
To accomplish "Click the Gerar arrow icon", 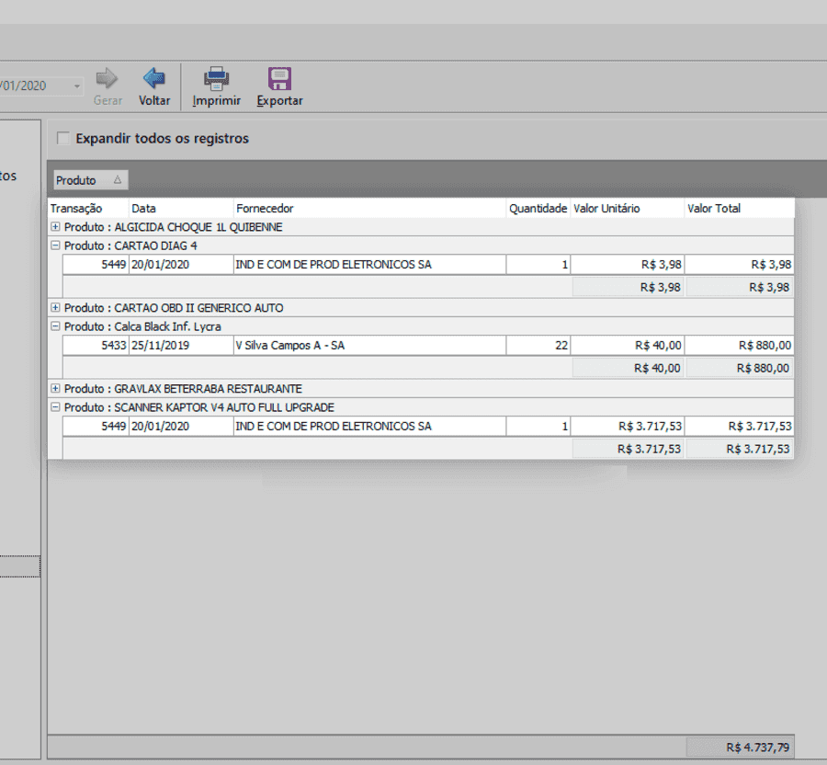I will 108,78.
